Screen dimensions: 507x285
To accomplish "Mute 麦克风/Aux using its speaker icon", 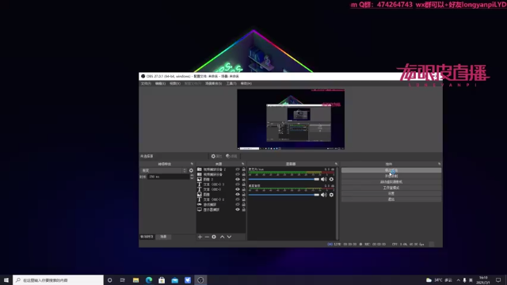I will click(323, 179).
